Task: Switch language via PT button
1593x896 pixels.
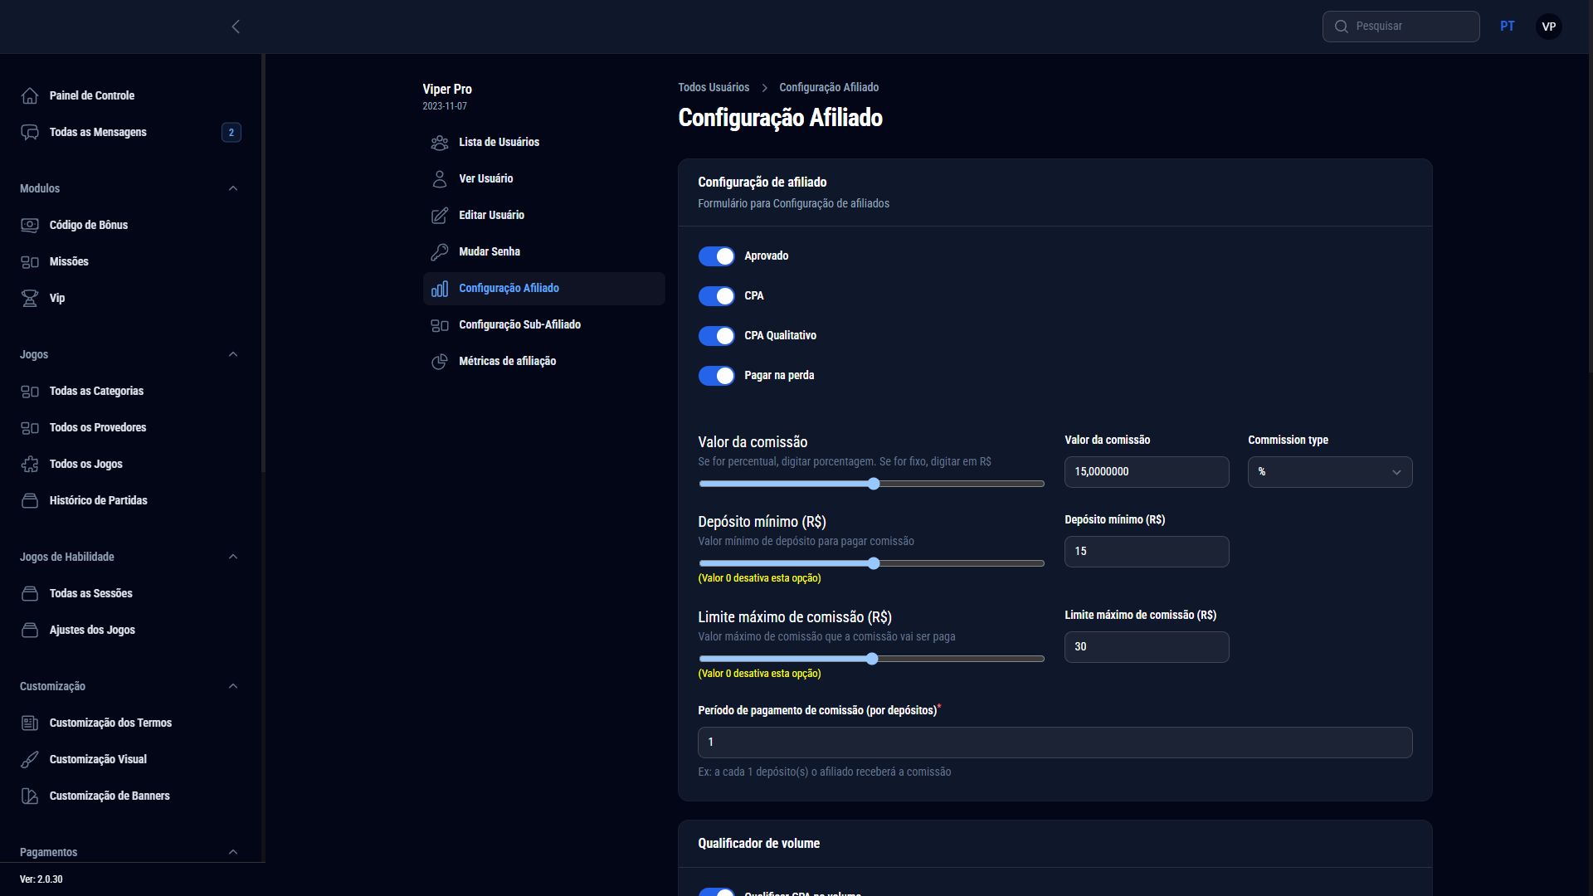Action: tap(1507, 27)
